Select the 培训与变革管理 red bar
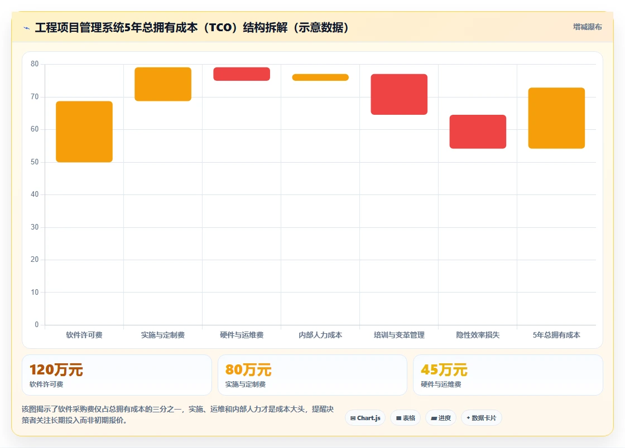This screenshot has height=448, width=625. tap(399, 94)
